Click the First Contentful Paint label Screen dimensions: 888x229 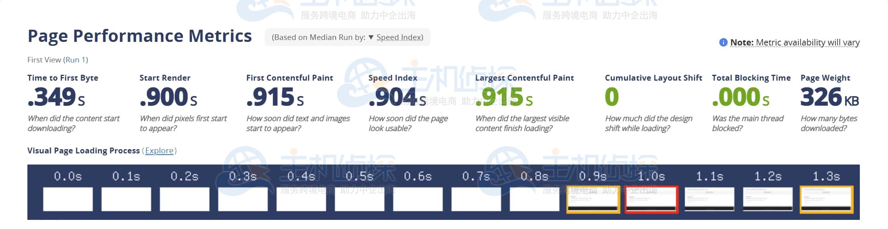pos(290,78)
